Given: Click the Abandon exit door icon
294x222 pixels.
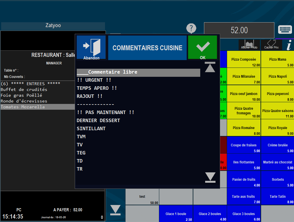Looking at the screenshot, I should click(x=91, y=48).
